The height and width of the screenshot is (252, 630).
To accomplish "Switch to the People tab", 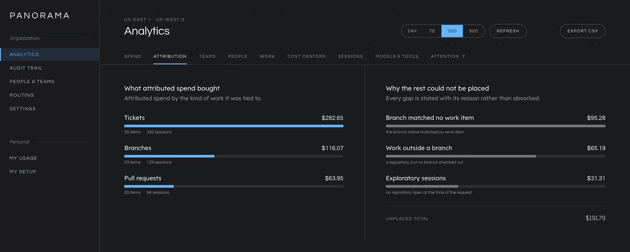I will (x=238, y=56).
